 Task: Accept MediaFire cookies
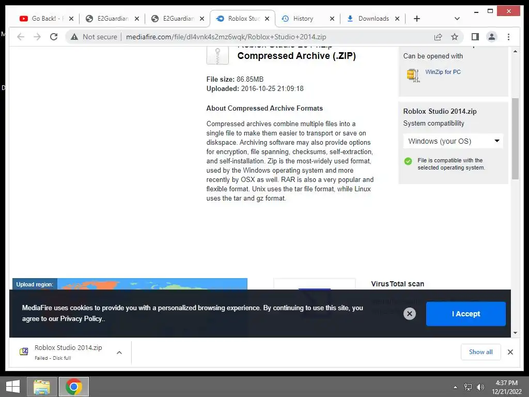pos(465,314)
